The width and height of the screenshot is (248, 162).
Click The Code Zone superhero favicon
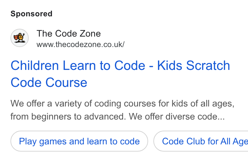pyautogui.click(x=20, y=38)
